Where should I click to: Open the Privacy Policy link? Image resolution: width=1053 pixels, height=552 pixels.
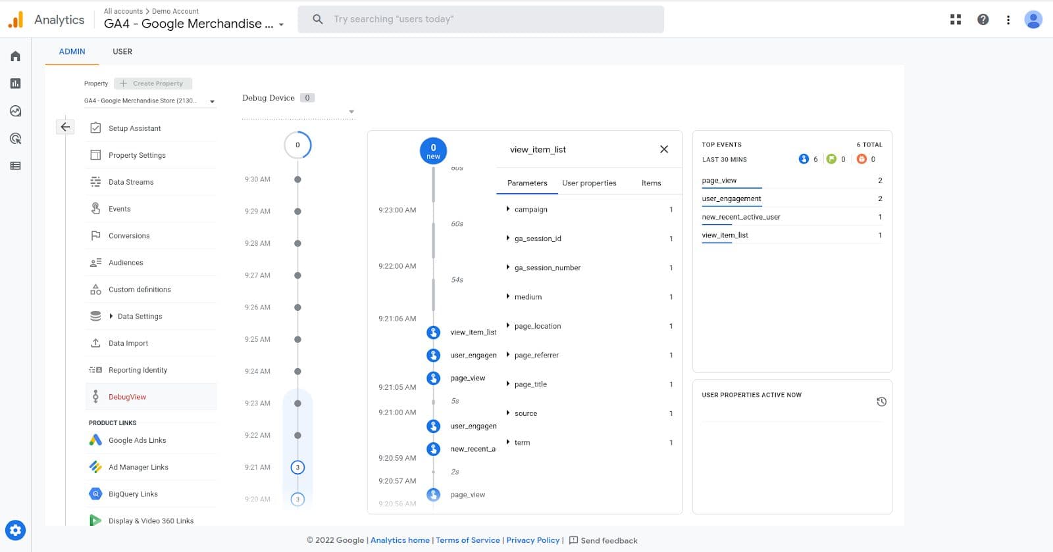(x=532, y=540)
